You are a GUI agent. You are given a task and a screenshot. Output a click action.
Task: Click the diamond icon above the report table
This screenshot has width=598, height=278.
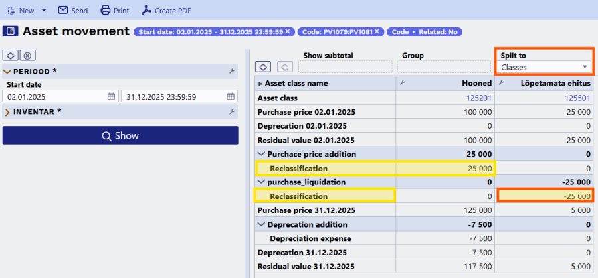[x=263, y=66]
